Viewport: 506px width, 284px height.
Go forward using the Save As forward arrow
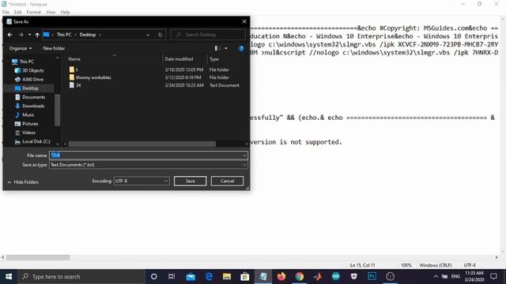(21, 35)
